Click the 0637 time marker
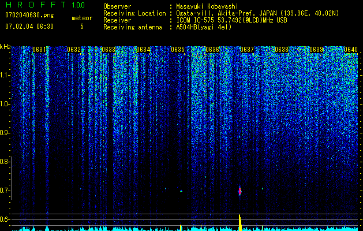 click(247, 50)
